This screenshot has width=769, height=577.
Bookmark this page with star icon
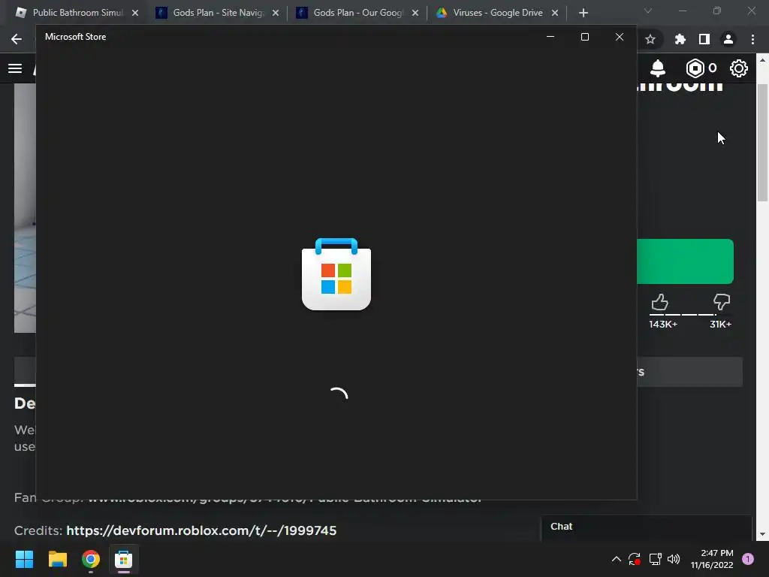pos(650,39)
